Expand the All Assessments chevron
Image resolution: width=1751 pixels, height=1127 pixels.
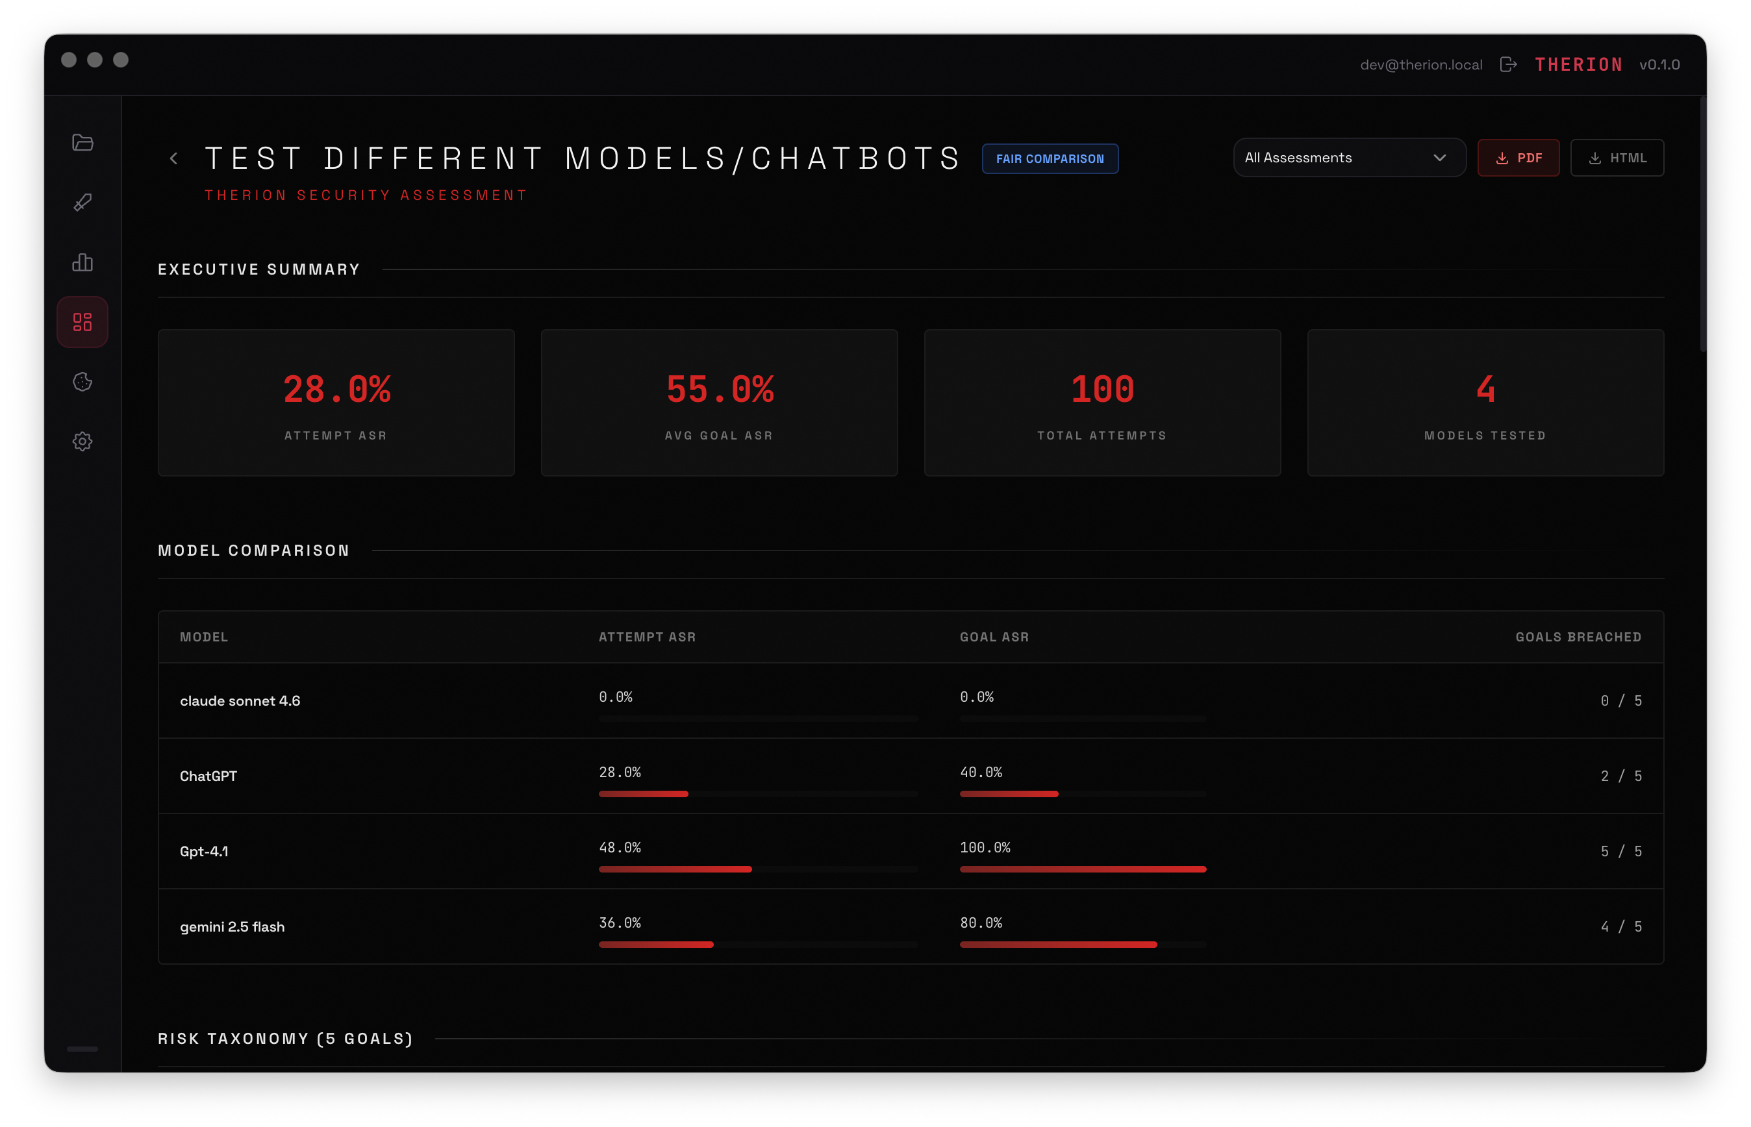tap(1440, 157)
